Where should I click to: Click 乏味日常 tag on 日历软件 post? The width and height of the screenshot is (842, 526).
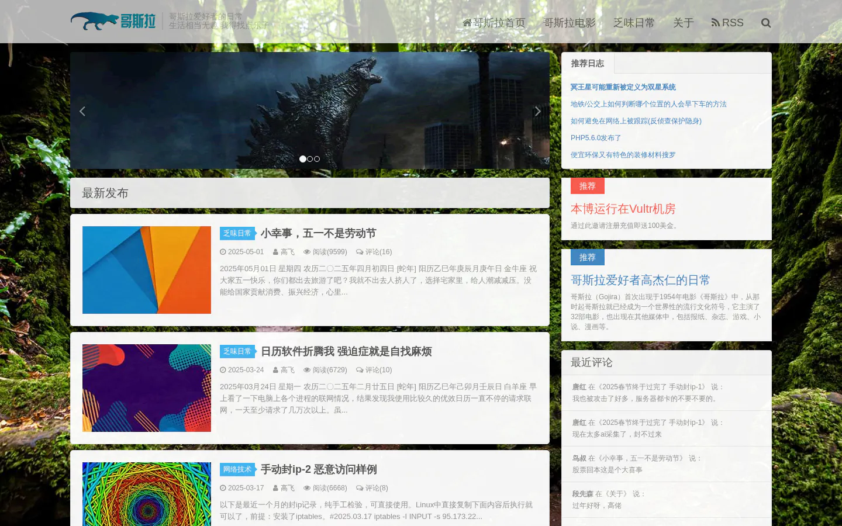pos(237,351)
